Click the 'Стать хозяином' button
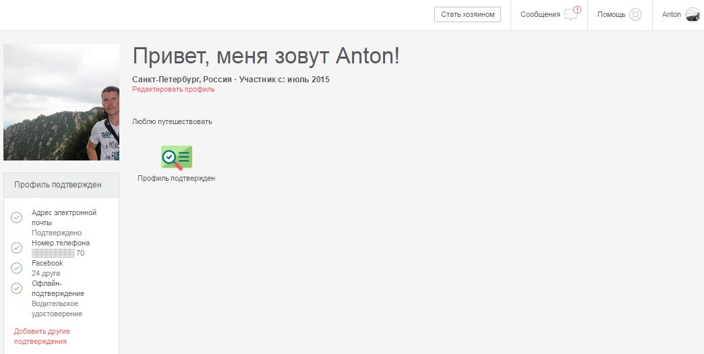The height and width of the screenshot is (354, 704). [467, 14]
